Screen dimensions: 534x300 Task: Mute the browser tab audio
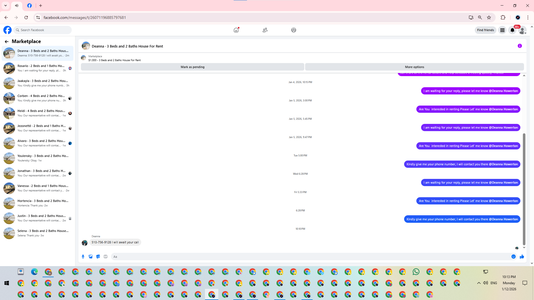pos(17,6)
